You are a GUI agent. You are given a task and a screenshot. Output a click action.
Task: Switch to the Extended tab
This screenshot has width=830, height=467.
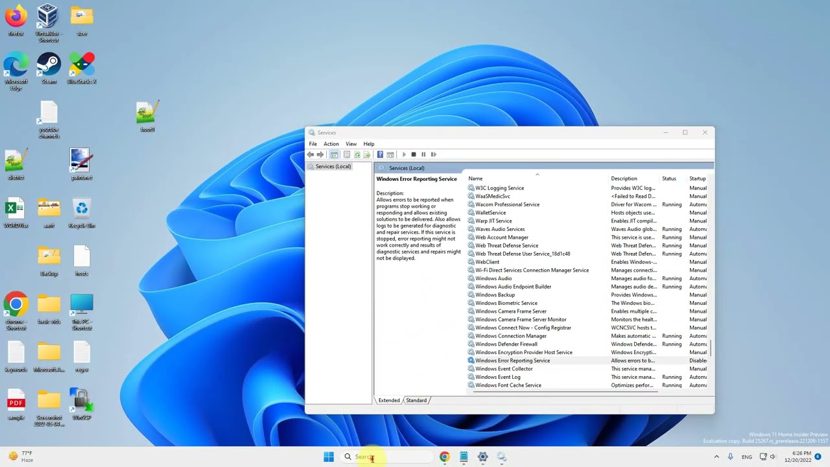[389, 400]
